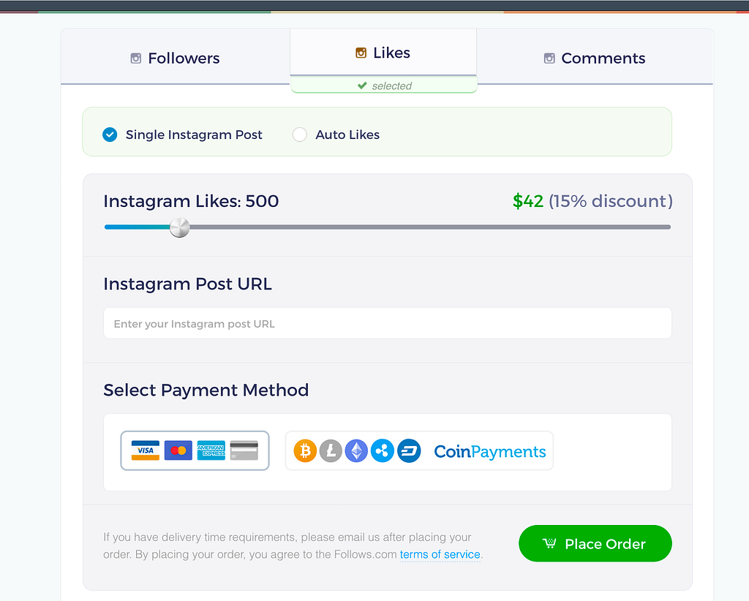The width and height of the screenshot is (749, 601).
Task: Click the Instagram icon on the Comments tab
Action: tap(549, 58)
